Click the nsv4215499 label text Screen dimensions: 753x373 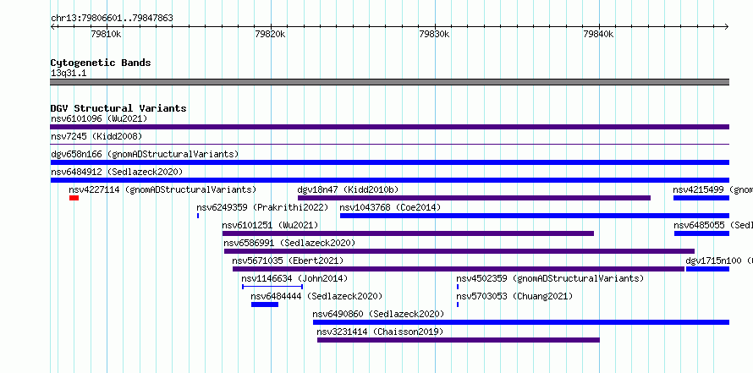[x=699, y=189]
